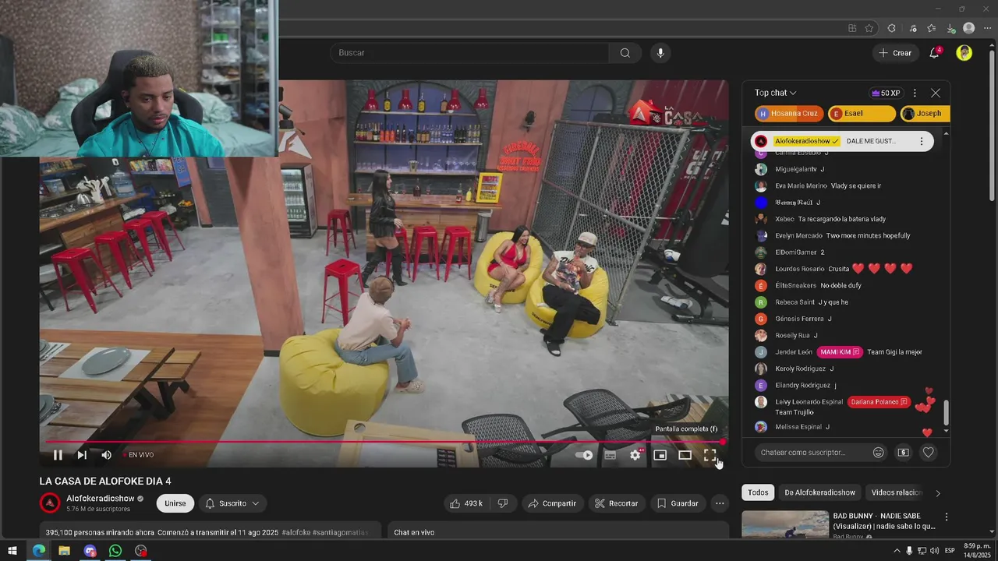Select De Alofokeradioshow filter chip
Viewport: 998px width, 561px height.
[819, 492]
